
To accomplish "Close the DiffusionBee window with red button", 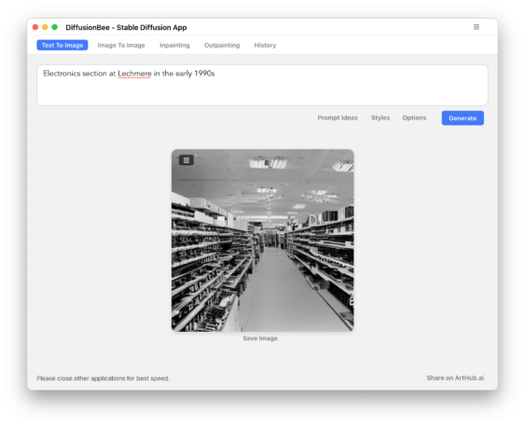I will click(x=35, y=27).
